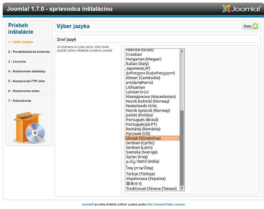Choose Norsk nynorsk (Norway) language
The image size is (264, 209).
click(152, 111)
